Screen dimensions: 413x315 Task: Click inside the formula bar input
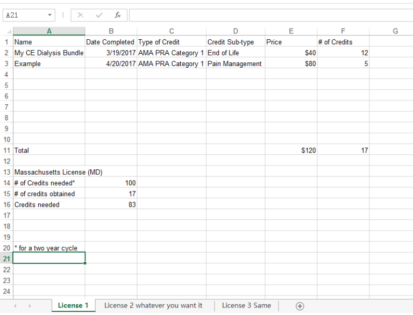[x=269, y=15]
